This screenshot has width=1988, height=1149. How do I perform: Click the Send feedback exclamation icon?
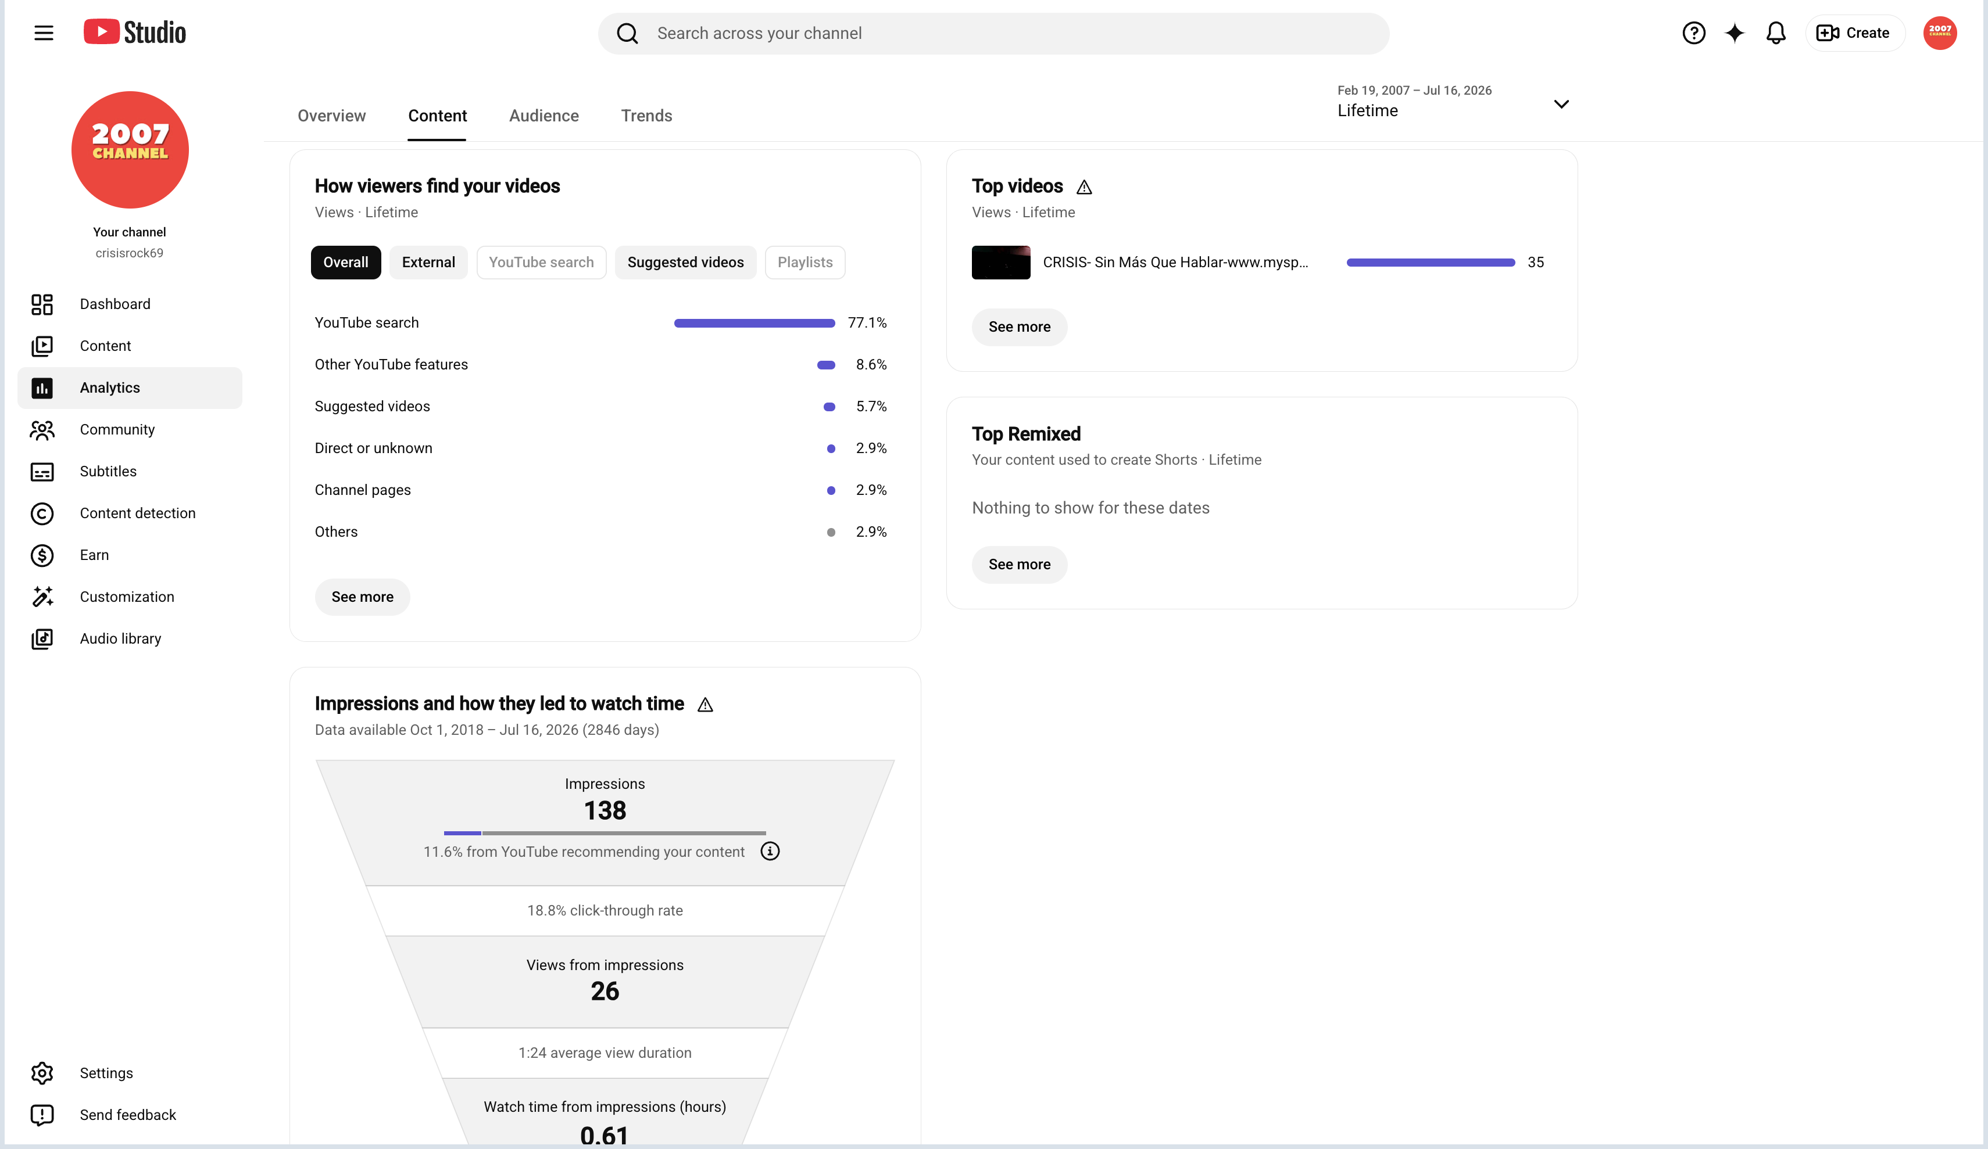coord(42,1115)
